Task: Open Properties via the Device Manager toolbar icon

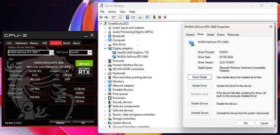Action: click(121, 17)
